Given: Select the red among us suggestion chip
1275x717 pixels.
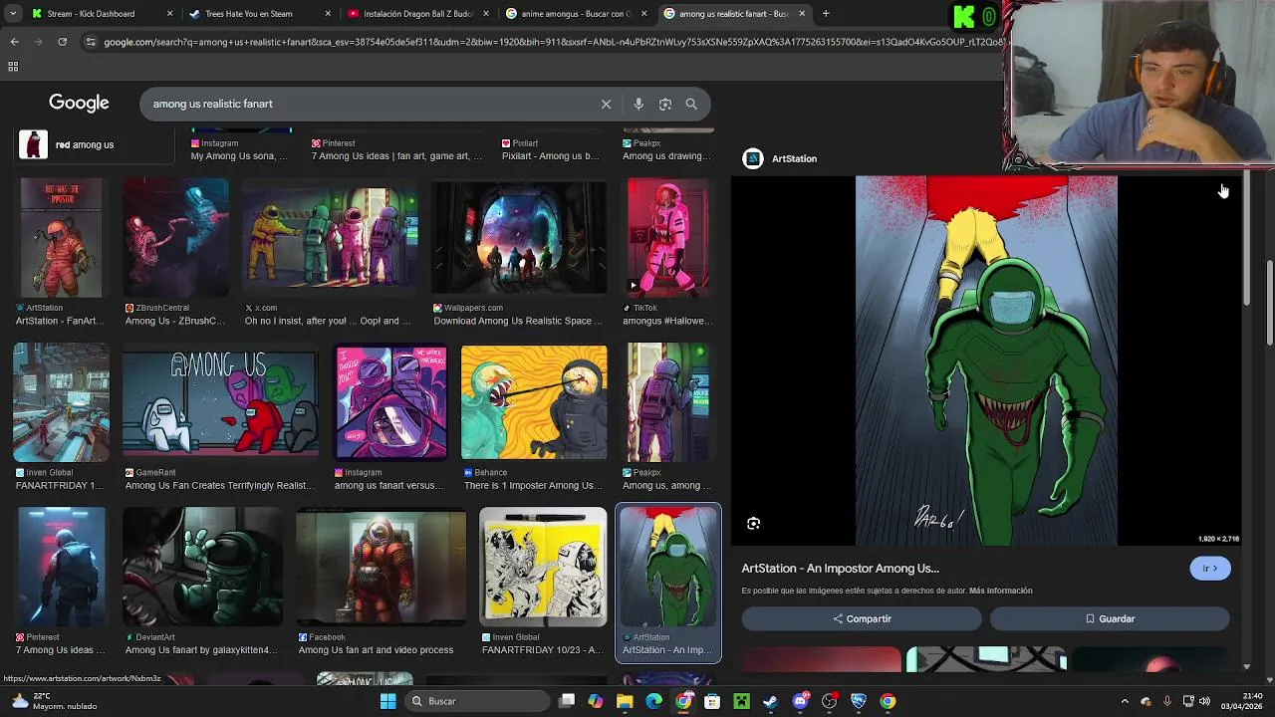Looking at the screenshot, I should tap(95, 144).
